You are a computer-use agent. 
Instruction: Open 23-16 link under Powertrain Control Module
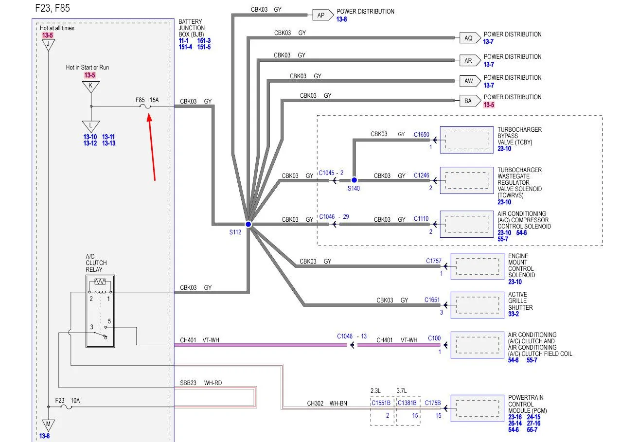(515, 417)
